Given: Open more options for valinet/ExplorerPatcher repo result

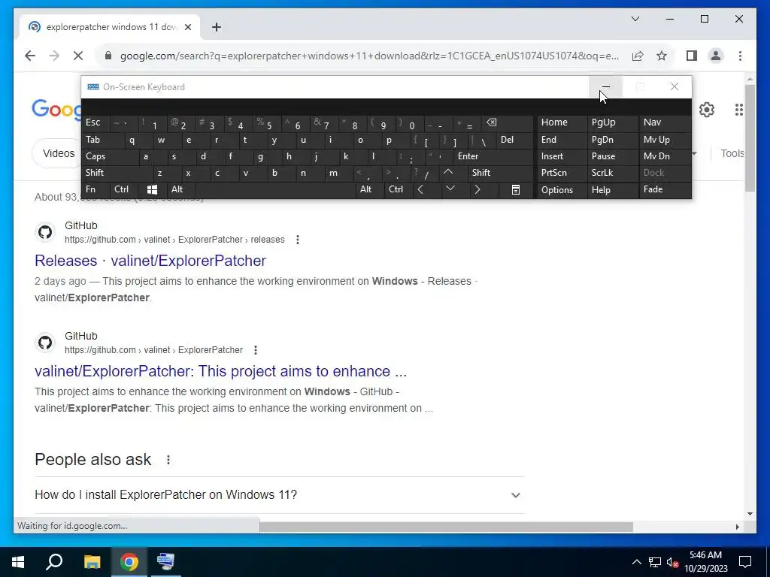Looking at the screenshot, I should click(x=256, y=350).
